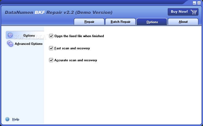Select the Options label in the sidebar
The height and width of the screenshot is (126, 203).
coord(29,36)
